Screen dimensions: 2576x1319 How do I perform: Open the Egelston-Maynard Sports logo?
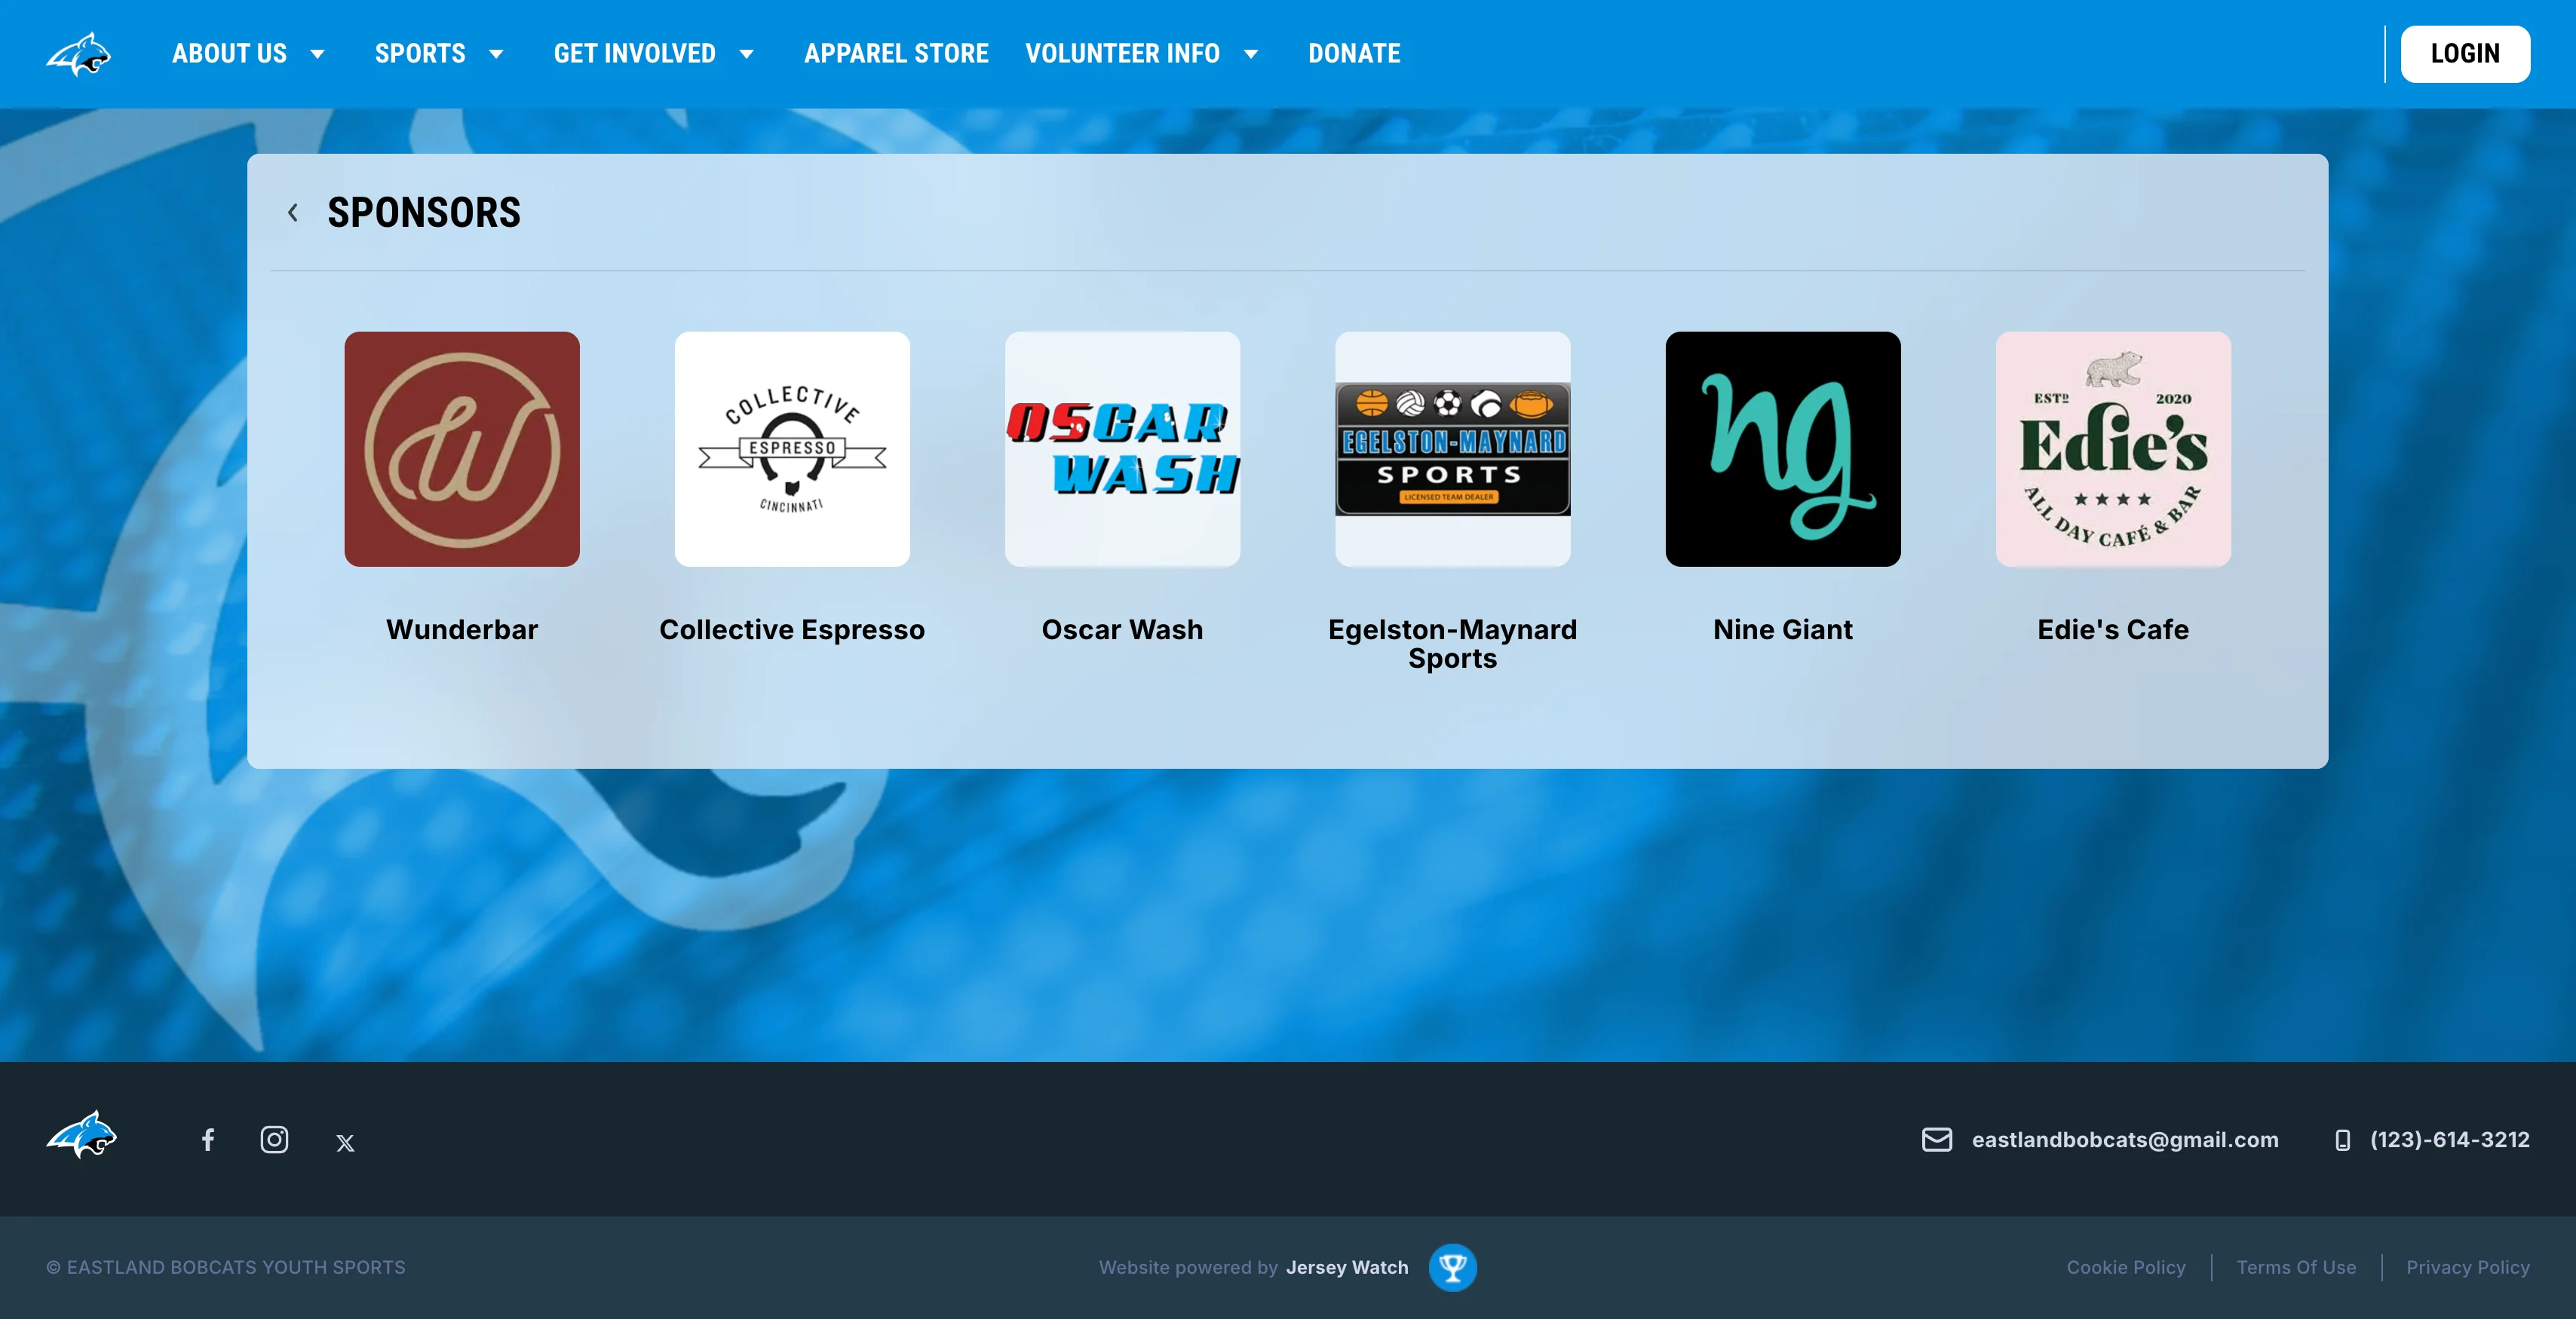click(x=1453, y=450)
